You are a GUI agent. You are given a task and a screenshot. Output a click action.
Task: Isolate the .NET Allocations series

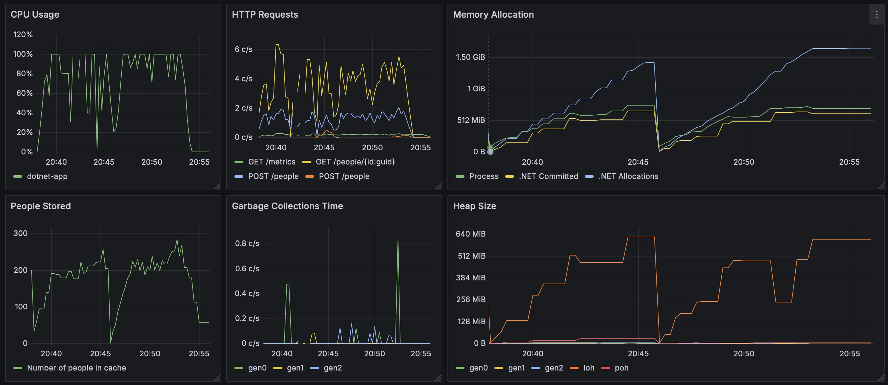click(x=628, y=176)
